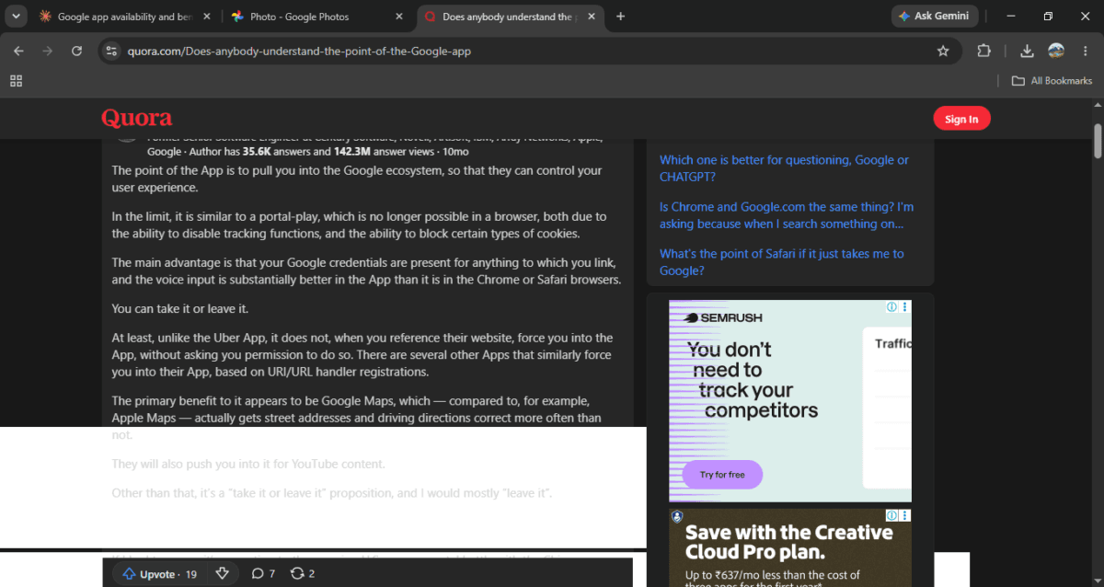1104x587 pixels.
Task: Open the Chrome profile avatar
Action: pos(1056,51)
